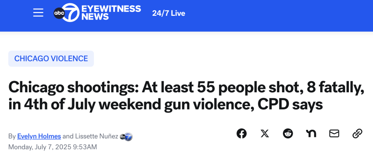The height and width of the screenshot is (156, 373).
Task: Open the Chicago Violence topic tag
Action: [x=51, y=59]
